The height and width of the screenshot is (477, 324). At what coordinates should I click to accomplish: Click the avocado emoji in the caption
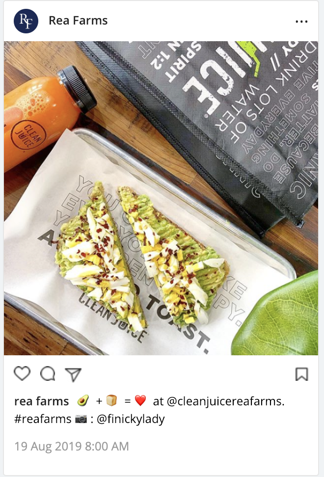[x=83, y=400]
